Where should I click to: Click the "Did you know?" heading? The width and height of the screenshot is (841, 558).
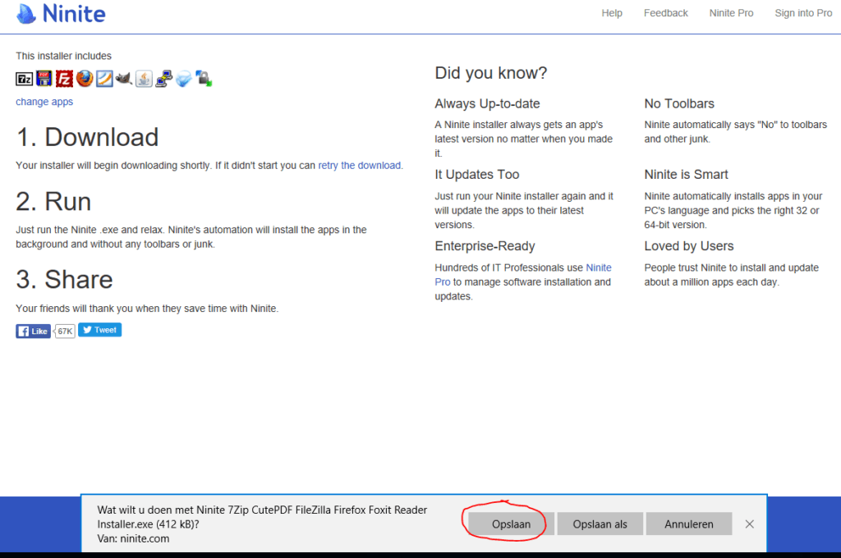coord(491,73)
